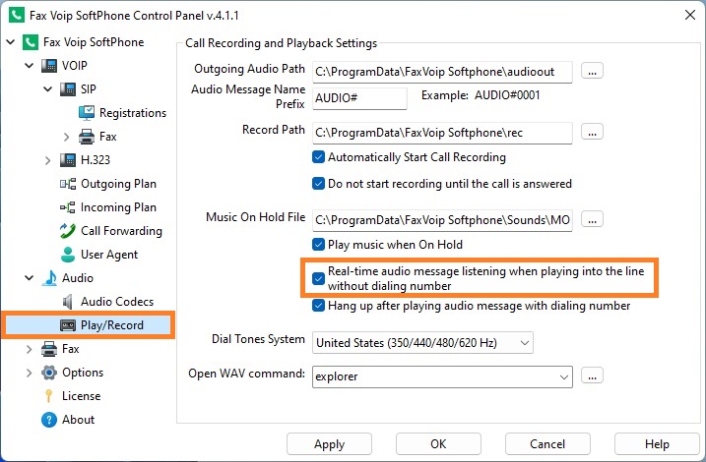Click the Fax printer icon under SIP

87,137
